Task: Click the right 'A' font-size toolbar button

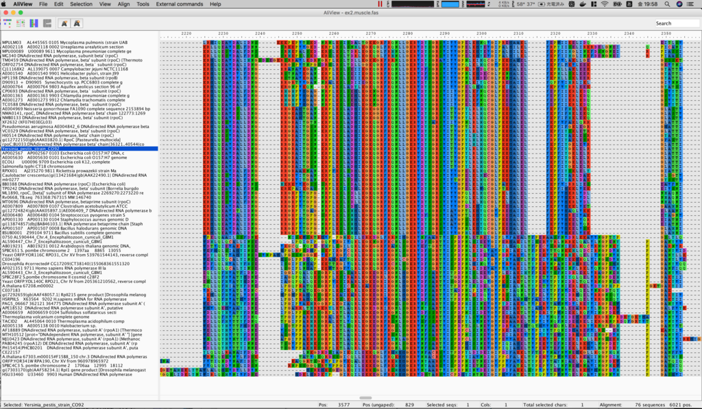Action: (77, 23)
